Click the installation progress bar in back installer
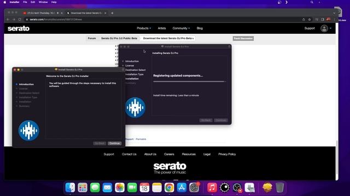The width and height of the screenshot is (350, 196). (189, 82)
